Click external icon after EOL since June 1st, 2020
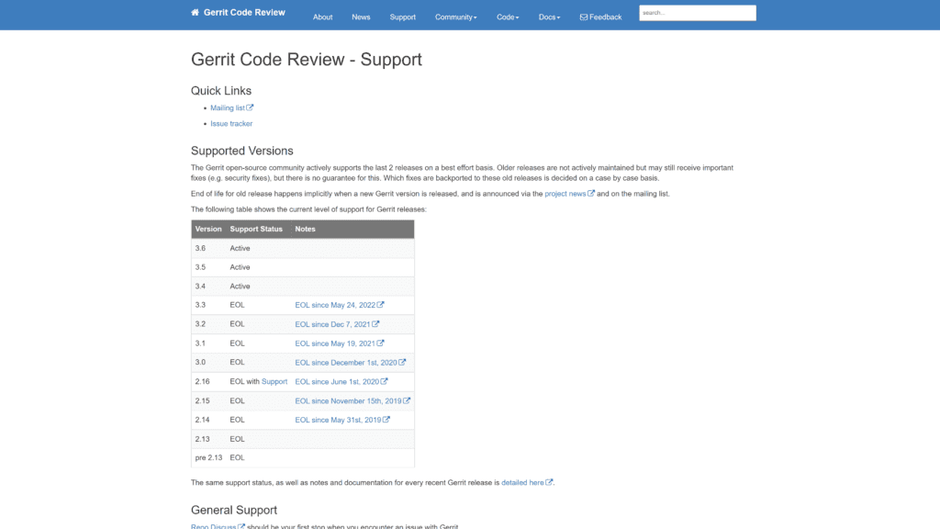 point(385,381)
